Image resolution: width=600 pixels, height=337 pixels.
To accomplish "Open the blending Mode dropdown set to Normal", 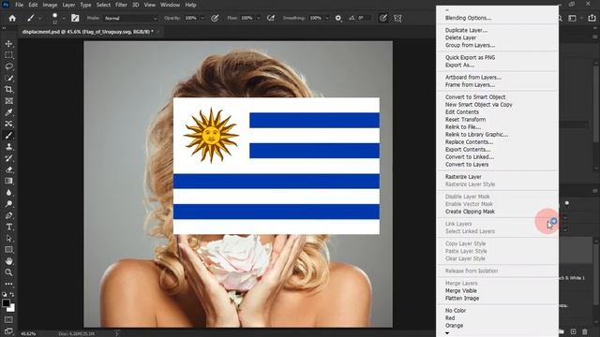I will [130, 18].
